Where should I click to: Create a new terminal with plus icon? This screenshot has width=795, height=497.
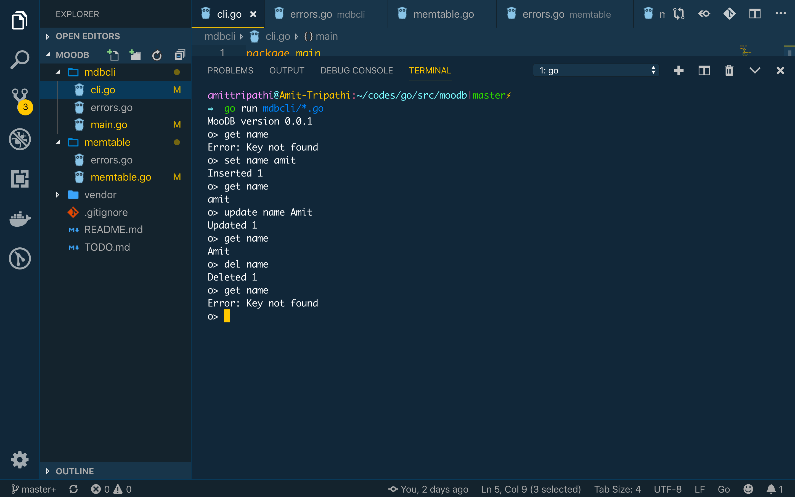tap(679, 71)
